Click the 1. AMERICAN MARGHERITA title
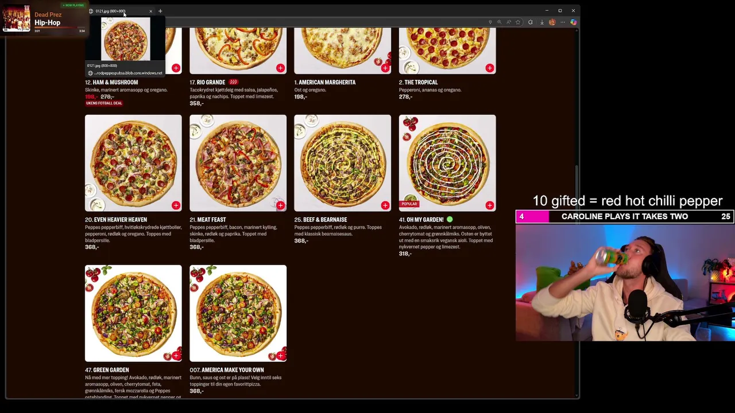The width and height of the screenshot is (735, 413). [x=325, y=82]
